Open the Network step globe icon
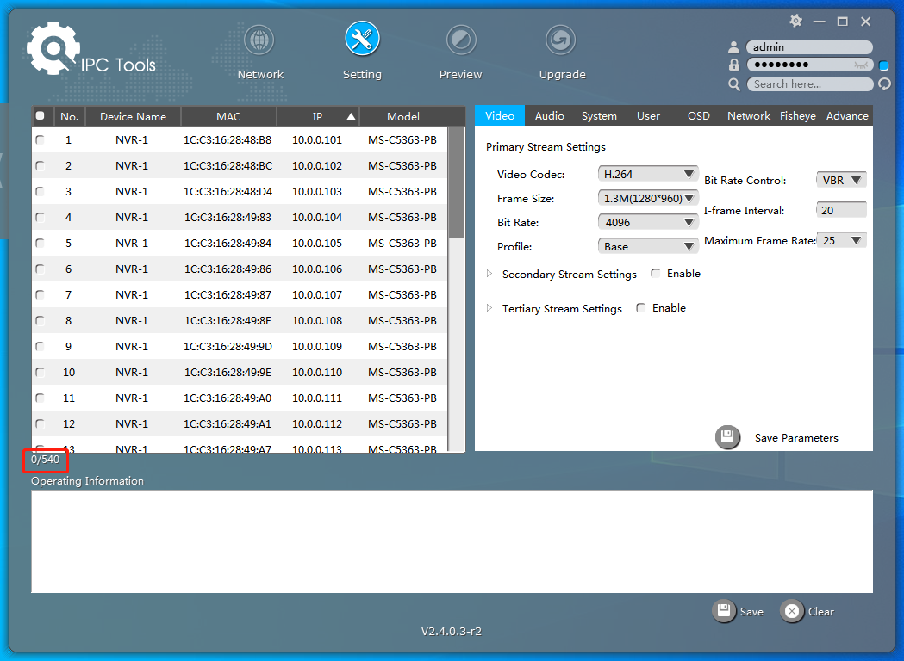This screenshot has width=904, height=661. tap(259, 40)
